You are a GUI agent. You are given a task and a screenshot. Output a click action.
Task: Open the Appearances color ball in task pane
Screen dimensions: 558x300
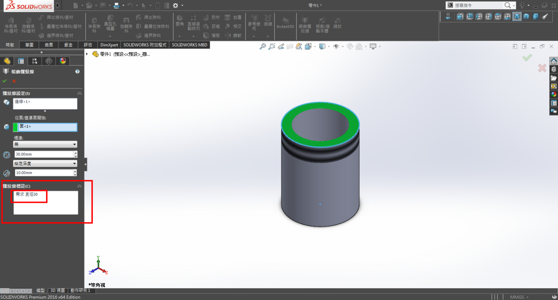[554, 95]
